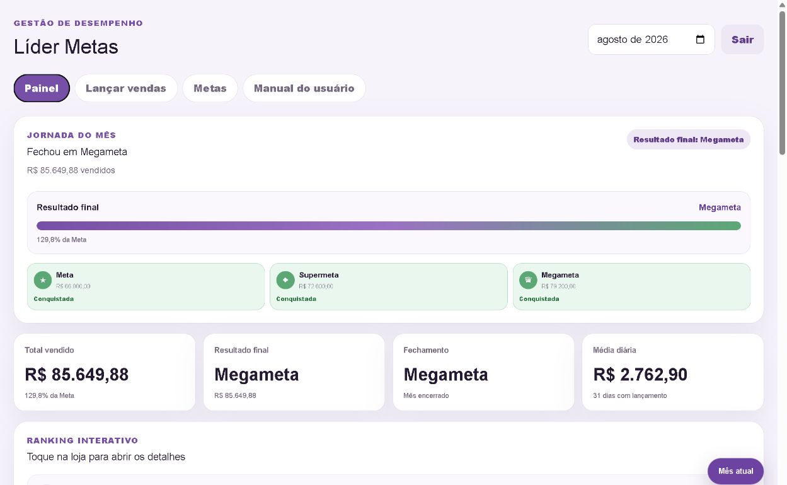Image resolution: width=787 pixels, height=485 pixels.
Task: Click the crown icon on the Megameta card
Action: [x=528, y=280]
